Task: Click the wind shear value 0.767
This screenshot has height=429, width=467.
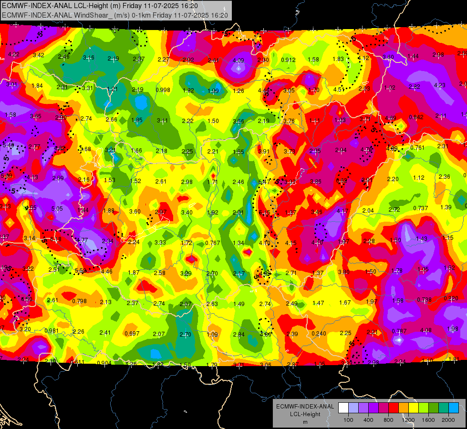Action: pos(213,243)
